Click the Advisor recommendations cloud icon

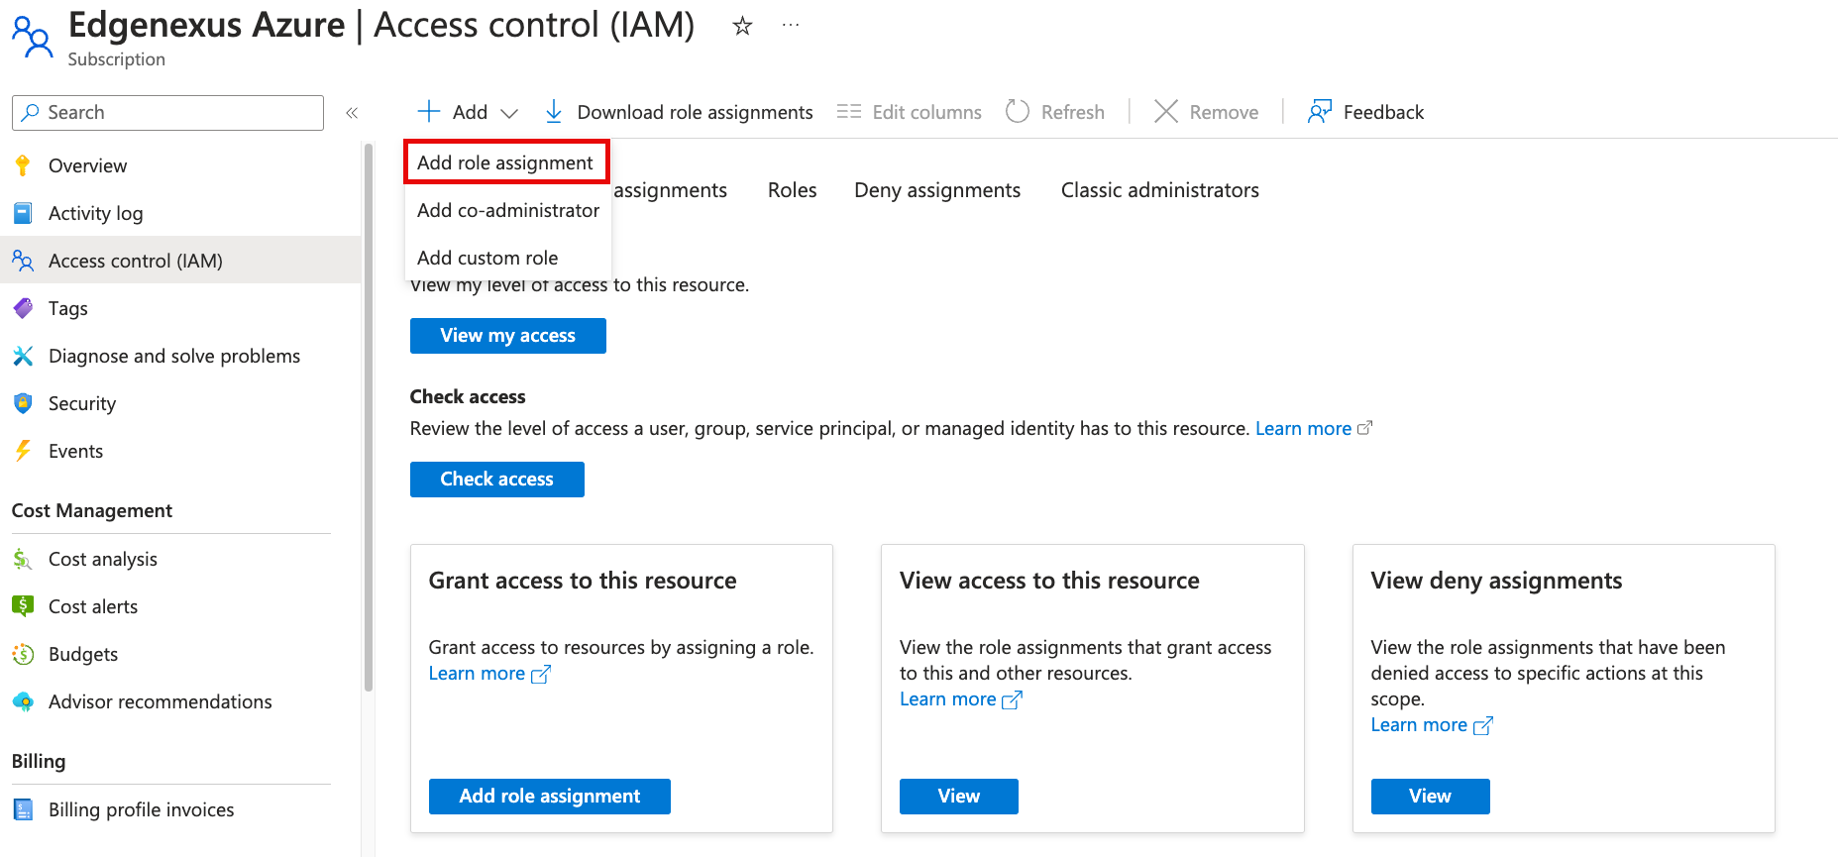(23, 701)
